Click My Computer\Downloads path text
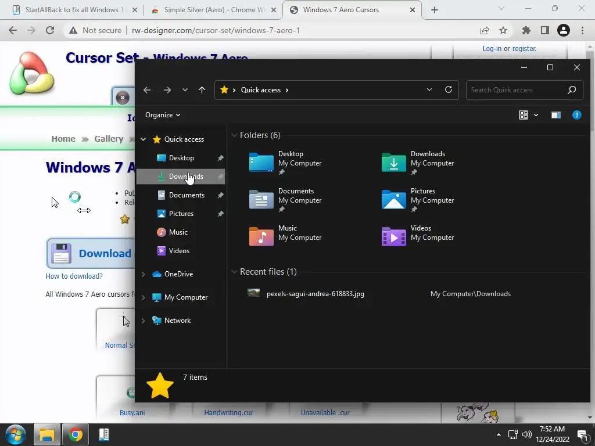 click(471, 294)
